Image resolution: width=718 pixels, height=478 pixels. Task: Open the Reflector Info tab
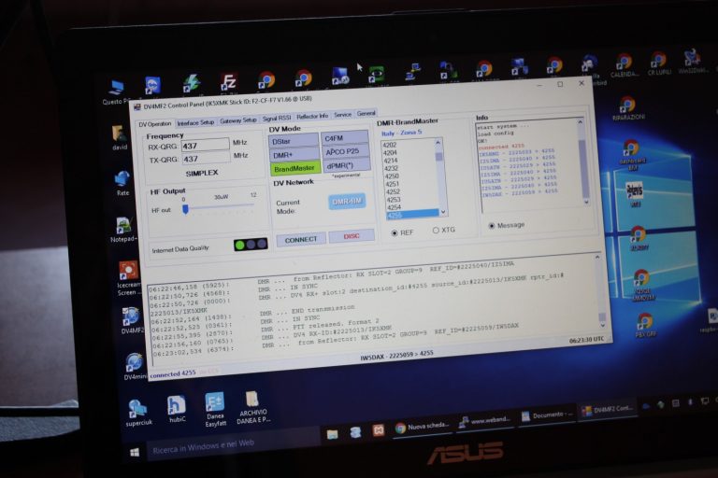(x=312, y=116)
